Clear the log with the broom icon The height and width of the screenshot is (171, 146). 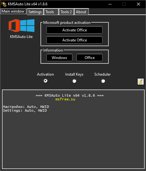point(141,82)
